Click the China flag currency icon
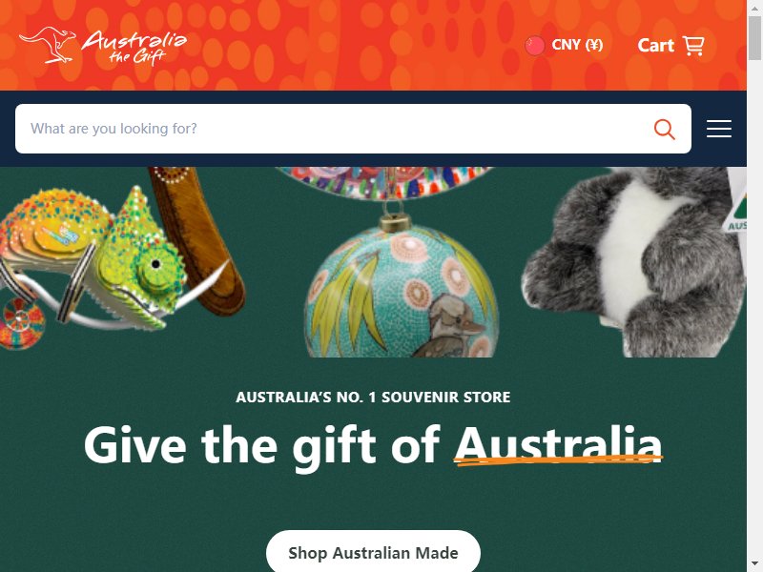Screen dimensions: 763x572 (x=535, y=45)
